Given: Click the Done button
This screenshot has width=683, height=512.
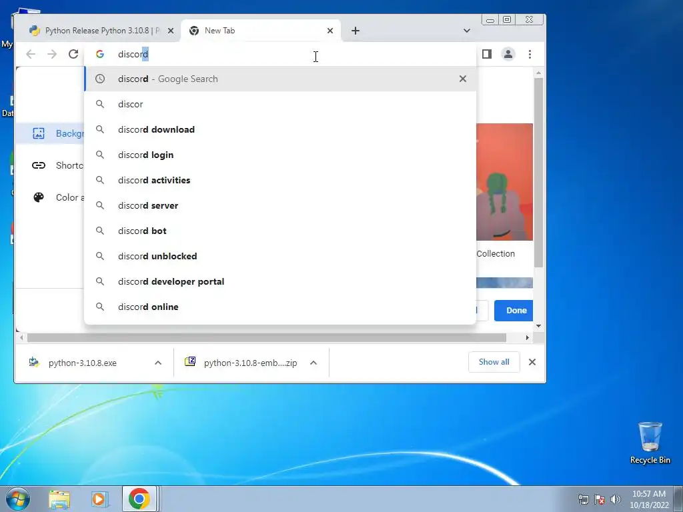Looking at the screenshot, I should pyautogui.click(x=514, y=311).
